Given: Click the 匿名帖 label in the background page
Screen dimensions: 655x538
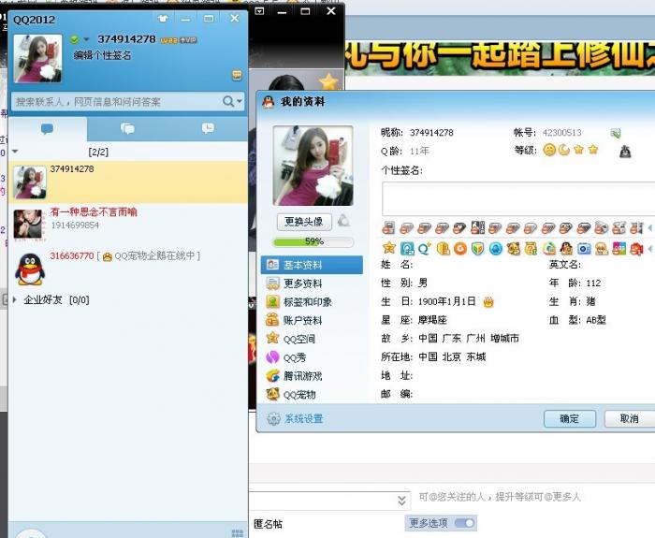Looking at the screenshot, I should [268, 524].
